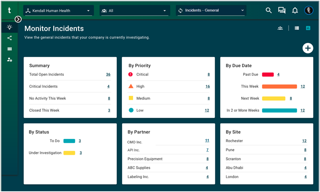
Task: Open the share network sidebar icon
Action: click(9, 38)
